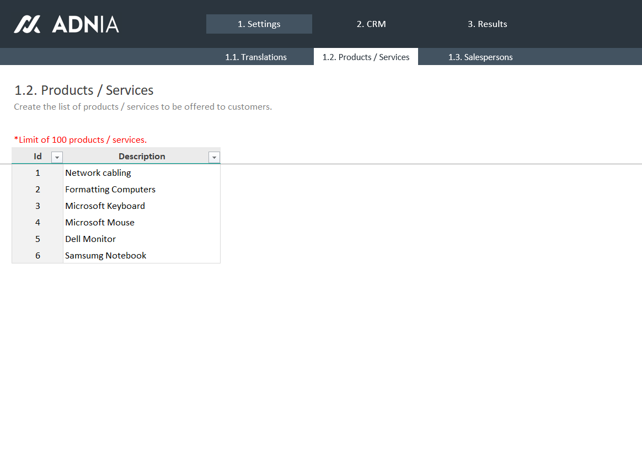Click Id cell 2 for Formatting Computers
The image size is (642, 463).
(38, 190)
